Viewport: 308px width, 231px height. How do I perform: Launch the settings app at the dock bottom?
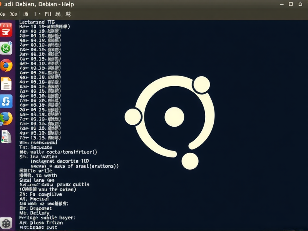pyautogui.click(x=6, y=223)
